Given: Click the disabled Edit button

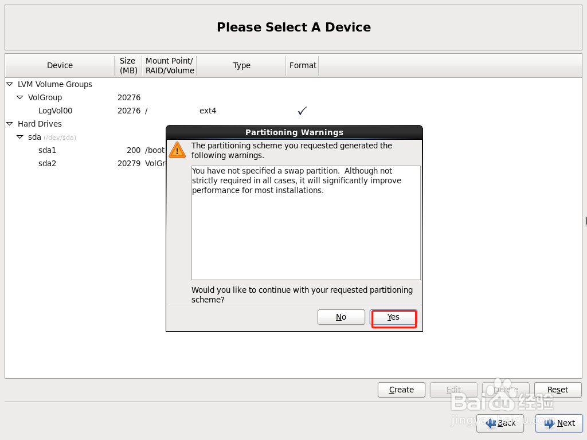Looking at the screenshot, I should pyautogui.click(x=453, y=390).
